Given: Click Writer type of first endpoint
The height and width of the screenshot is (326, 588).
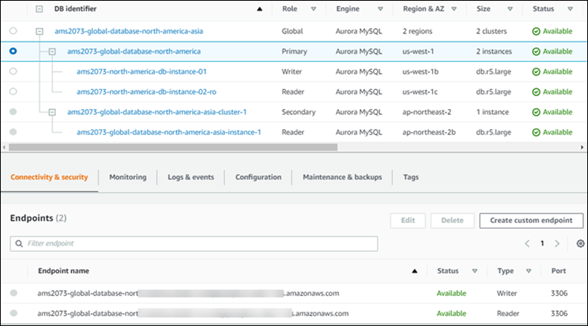Looking at the screenshot, I should (x=506, y=293).
